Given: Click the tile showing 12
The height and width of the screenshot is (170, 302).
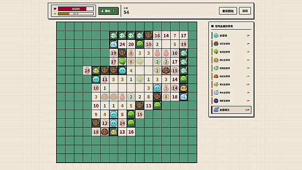Looking at the screenshot, I should click(104, 123).
